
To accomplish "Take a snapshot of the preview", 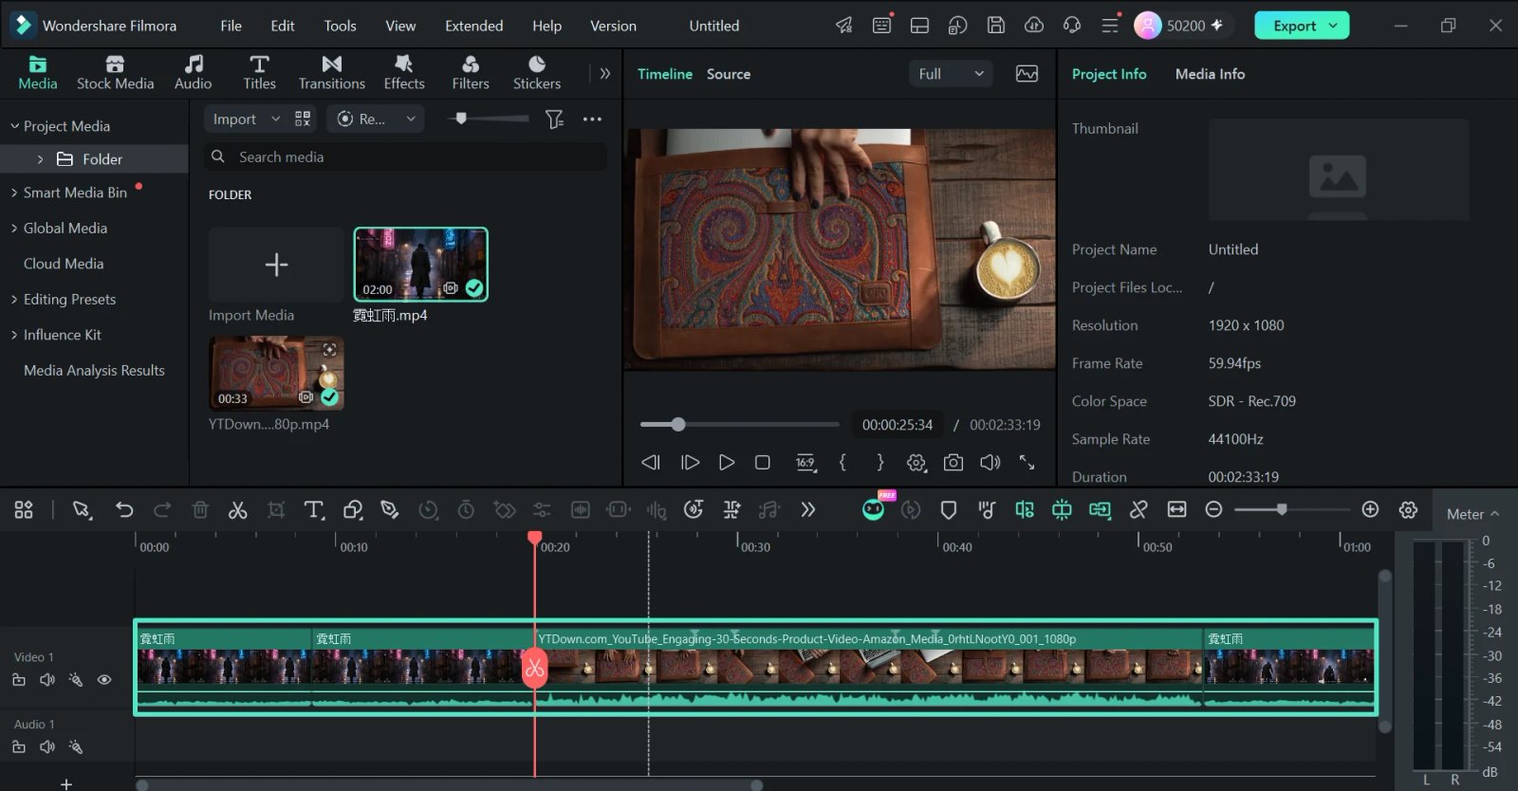I will (x=953, y=463).
